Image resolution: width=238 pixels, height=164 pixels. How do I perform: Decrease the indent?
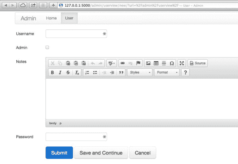(104, 72)
